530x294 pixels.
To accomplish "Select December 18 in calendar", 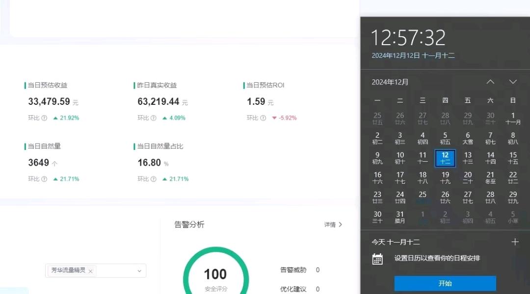I will (x=423, y=177).
